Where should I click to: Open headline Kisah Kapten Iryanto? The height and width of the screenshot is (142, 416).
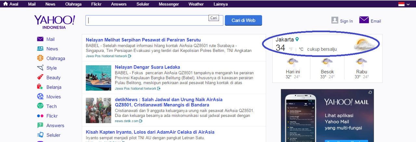tap(150, 132)
